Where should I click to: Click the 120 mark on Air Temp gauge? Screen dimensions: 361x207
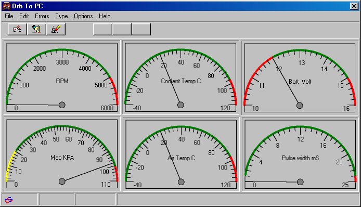point(226,185)
